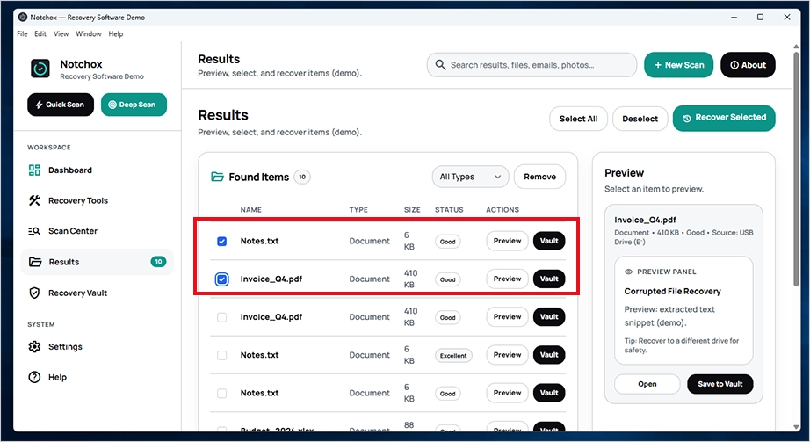810x442 pixels.
Task: Click the Found Items folder icon
Action: click(x=217, y=177)
